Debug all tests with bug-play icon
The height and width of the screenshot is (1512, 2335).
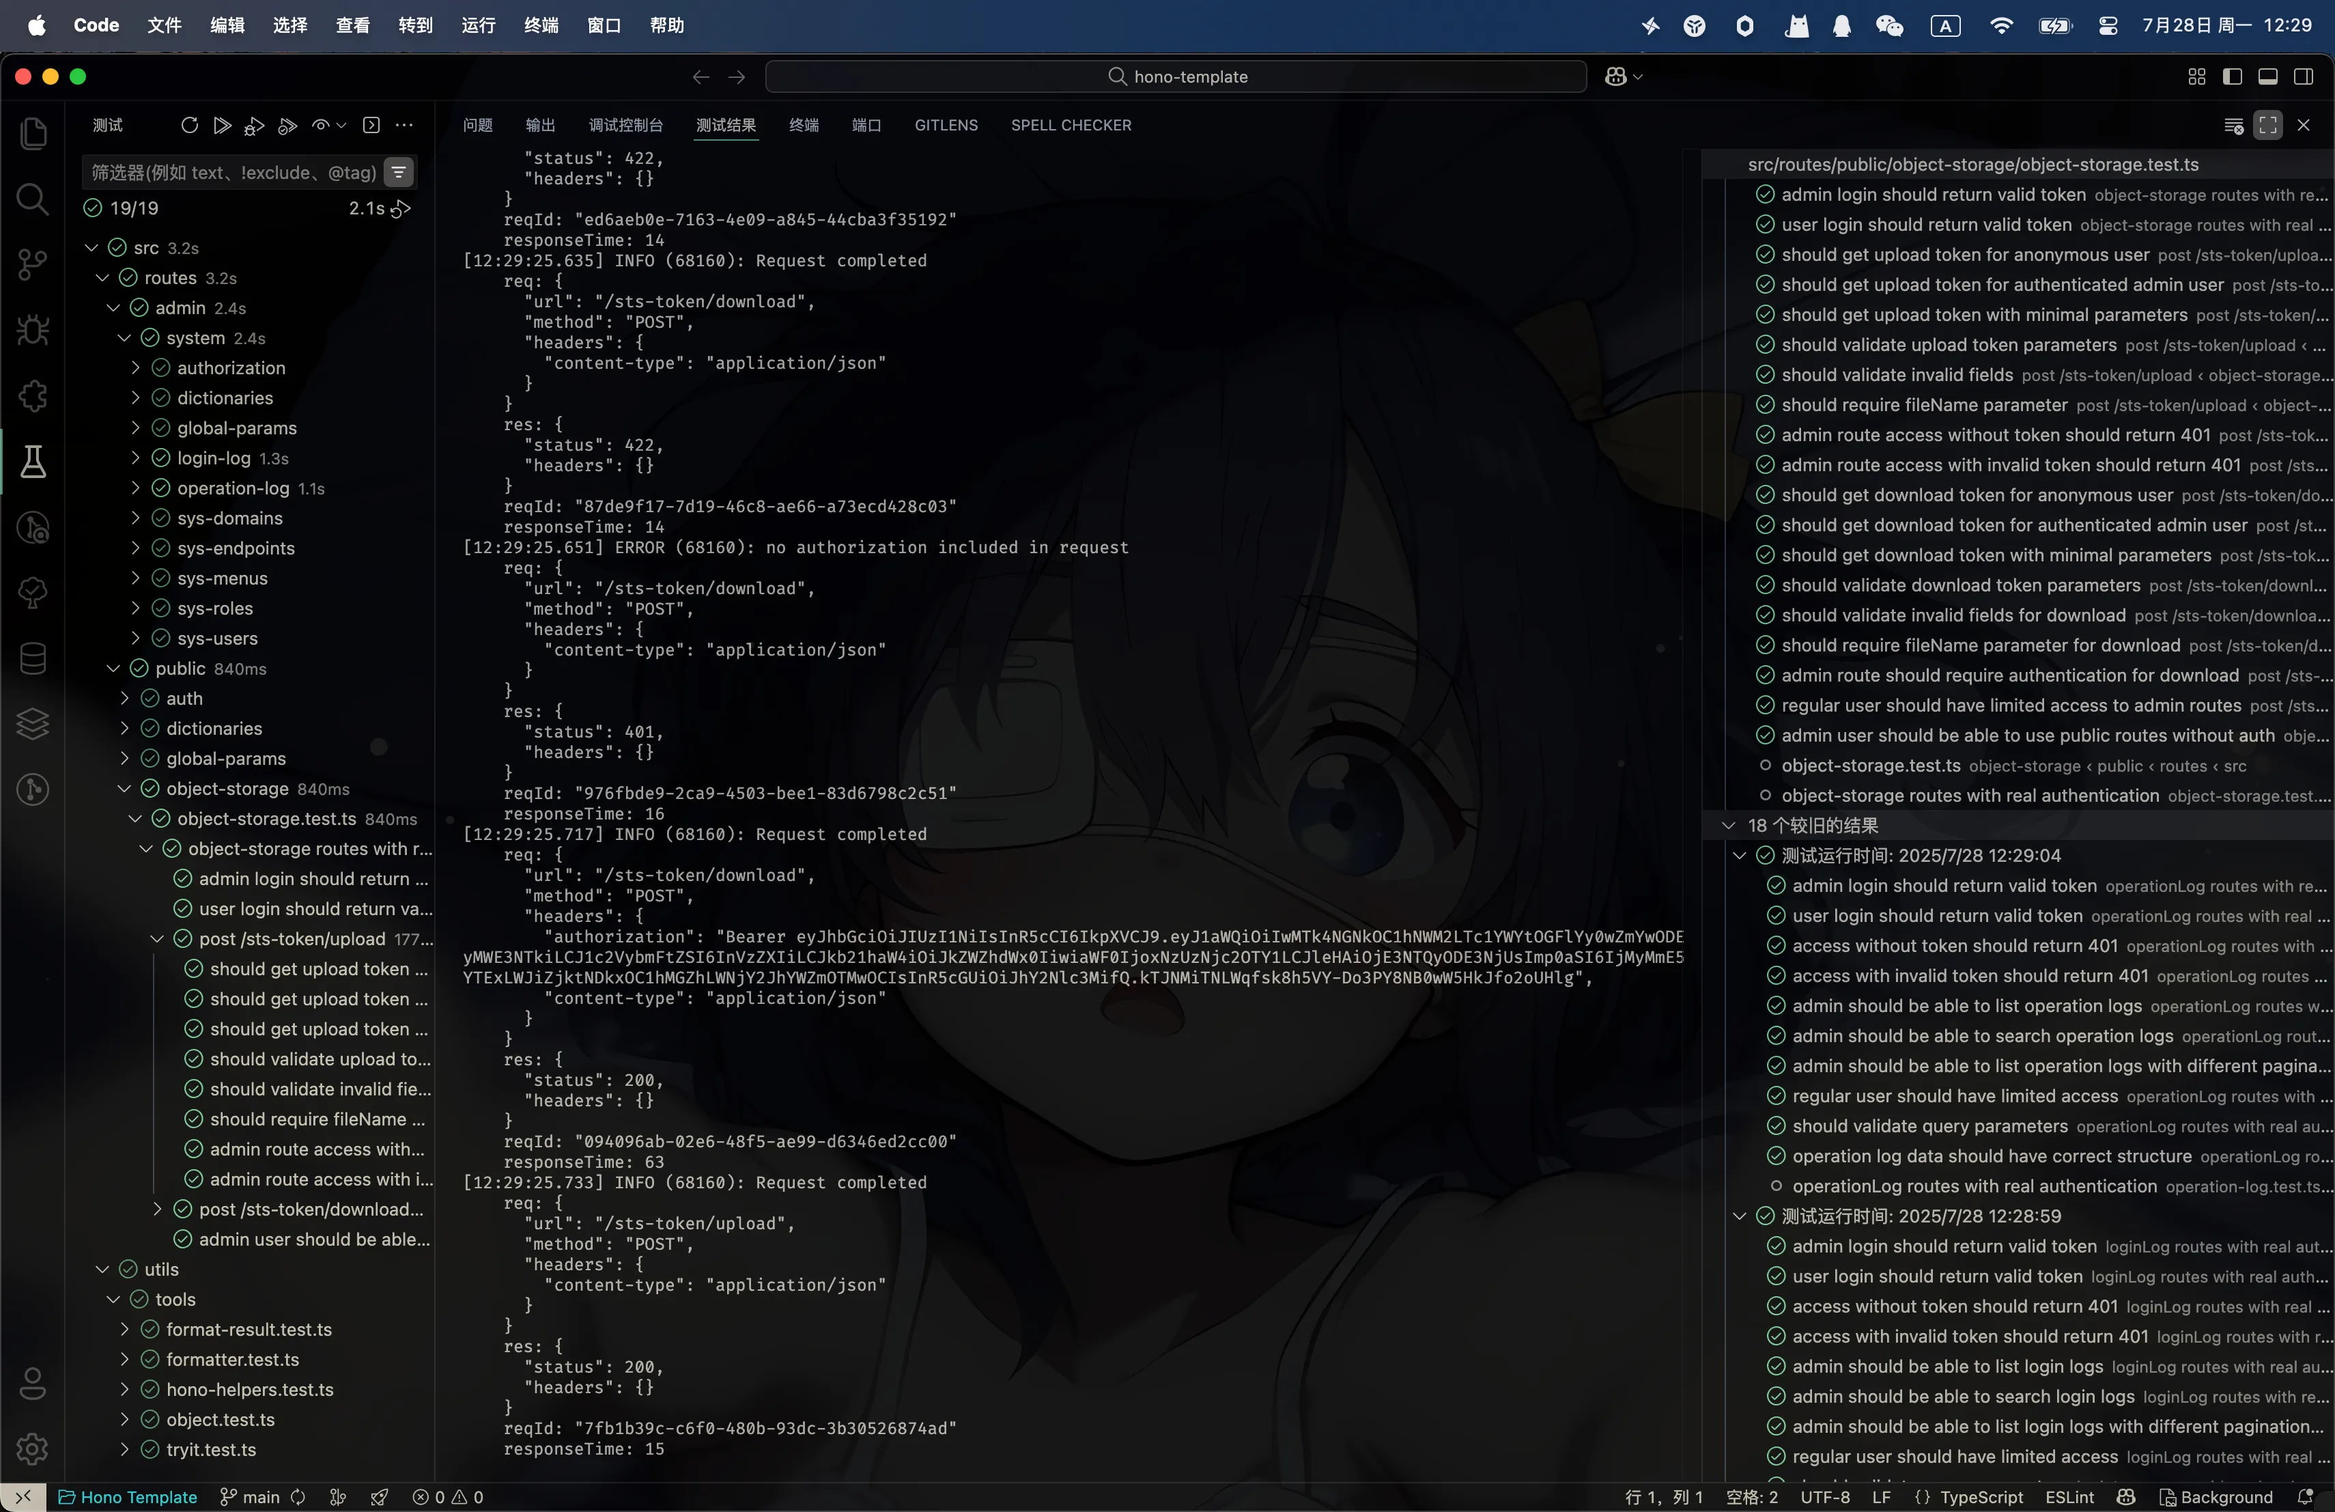point(254,126)
